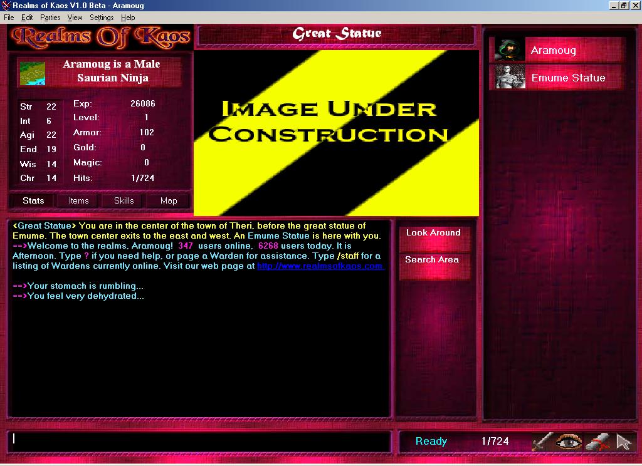Select Aramoug in the occupants list
The width and height of the screenshot is (642, 466).
point(557,50)
